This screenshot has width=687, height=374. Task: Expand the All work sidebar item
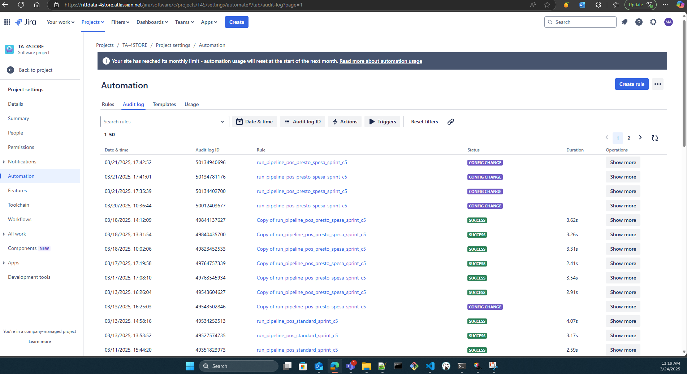point(4,234)
